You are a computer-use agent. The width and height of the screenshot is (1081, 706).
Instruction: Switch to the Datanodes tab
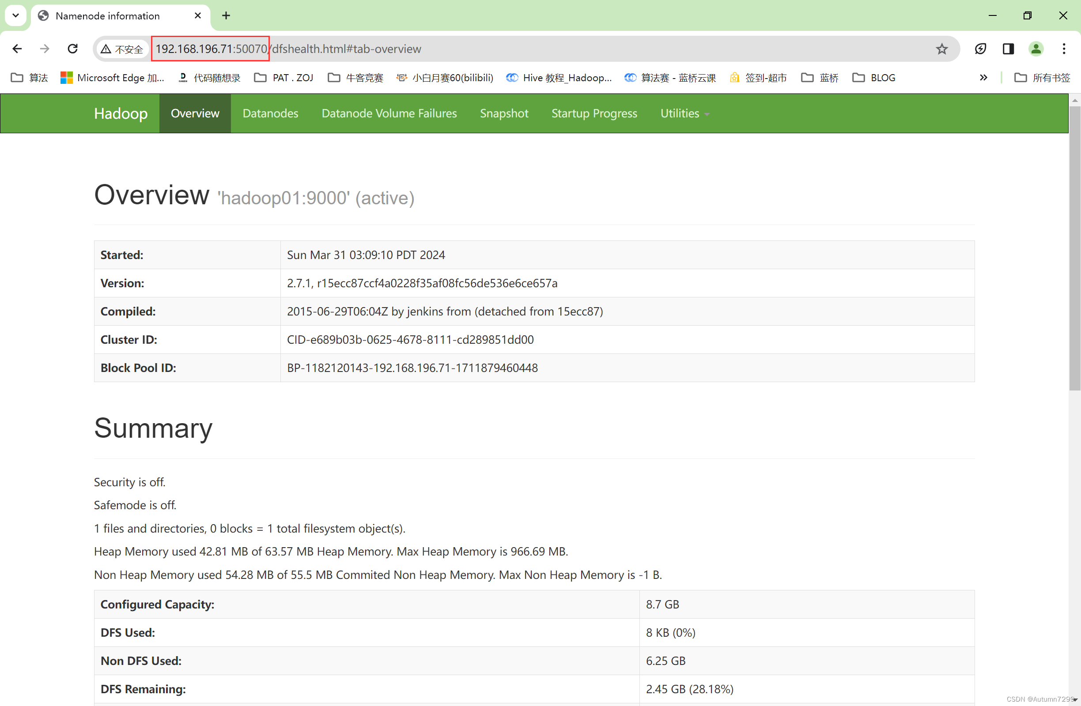pyautogui.click(x=270, y=113)
